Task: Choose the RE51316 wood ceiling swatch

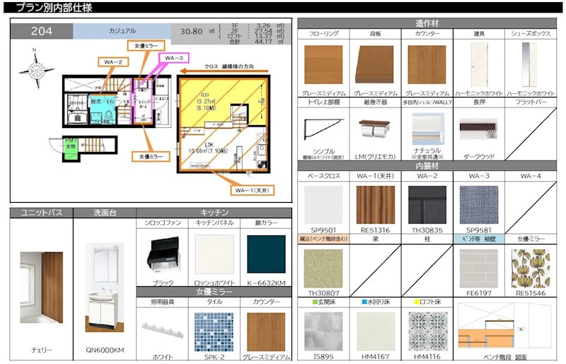Action: [375, 205]
